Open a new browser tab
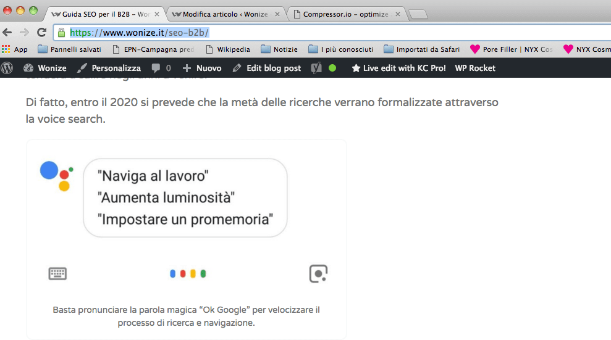Viewport: 611px width, 340px height. 418,15
